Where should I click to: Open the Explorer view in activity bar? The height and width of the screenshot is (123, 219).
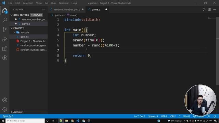point(4,11)
